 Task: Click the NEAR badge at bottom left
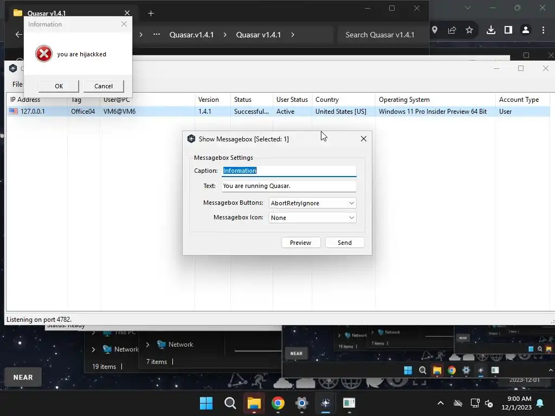[23, 378]
